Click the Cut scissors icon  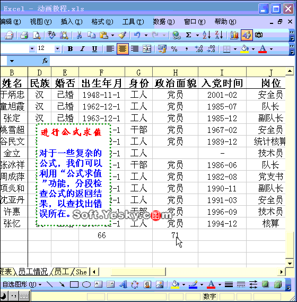click(x=79, y=35)
